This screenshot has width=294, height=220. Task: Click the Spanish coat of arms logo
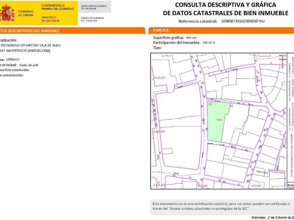[x=7, y=13]
